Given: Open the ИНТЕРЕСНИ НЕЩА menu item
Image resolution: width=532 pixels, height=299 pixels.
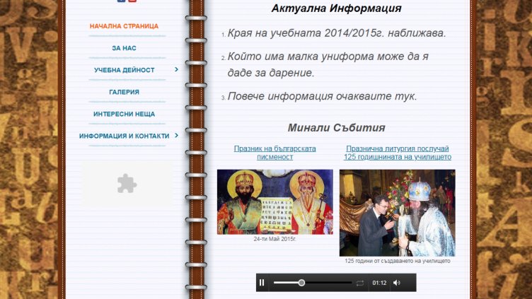Looking at the screenshot, I should tap(124, 114).
